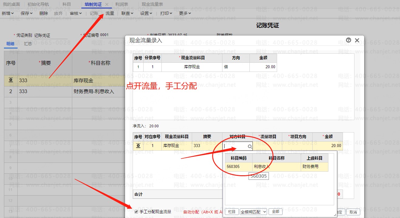400x218 pixels.
Task: Click the 流量 toolbar button
Action: [x=110, y=13]
